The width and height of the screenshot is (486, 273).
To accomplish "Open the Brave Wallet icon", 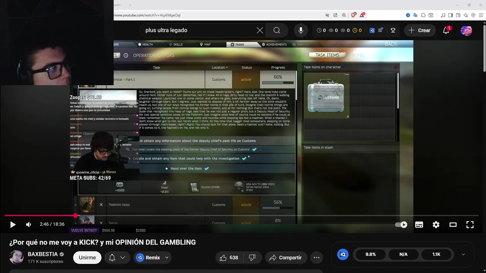I will click(x=458, y=15).
